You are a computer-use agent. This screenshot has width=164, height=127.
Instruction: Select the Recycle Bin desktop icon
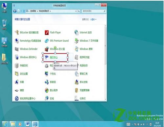click(x=4, y=25)
